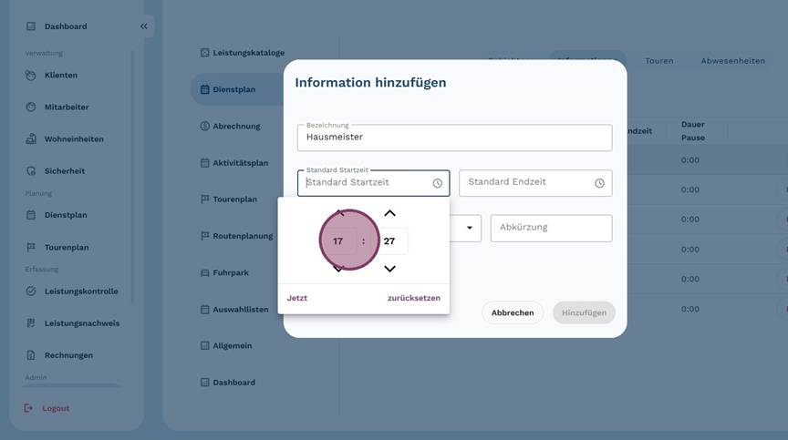
Task: Click the hour value 17
Action: tap(337, 241)
